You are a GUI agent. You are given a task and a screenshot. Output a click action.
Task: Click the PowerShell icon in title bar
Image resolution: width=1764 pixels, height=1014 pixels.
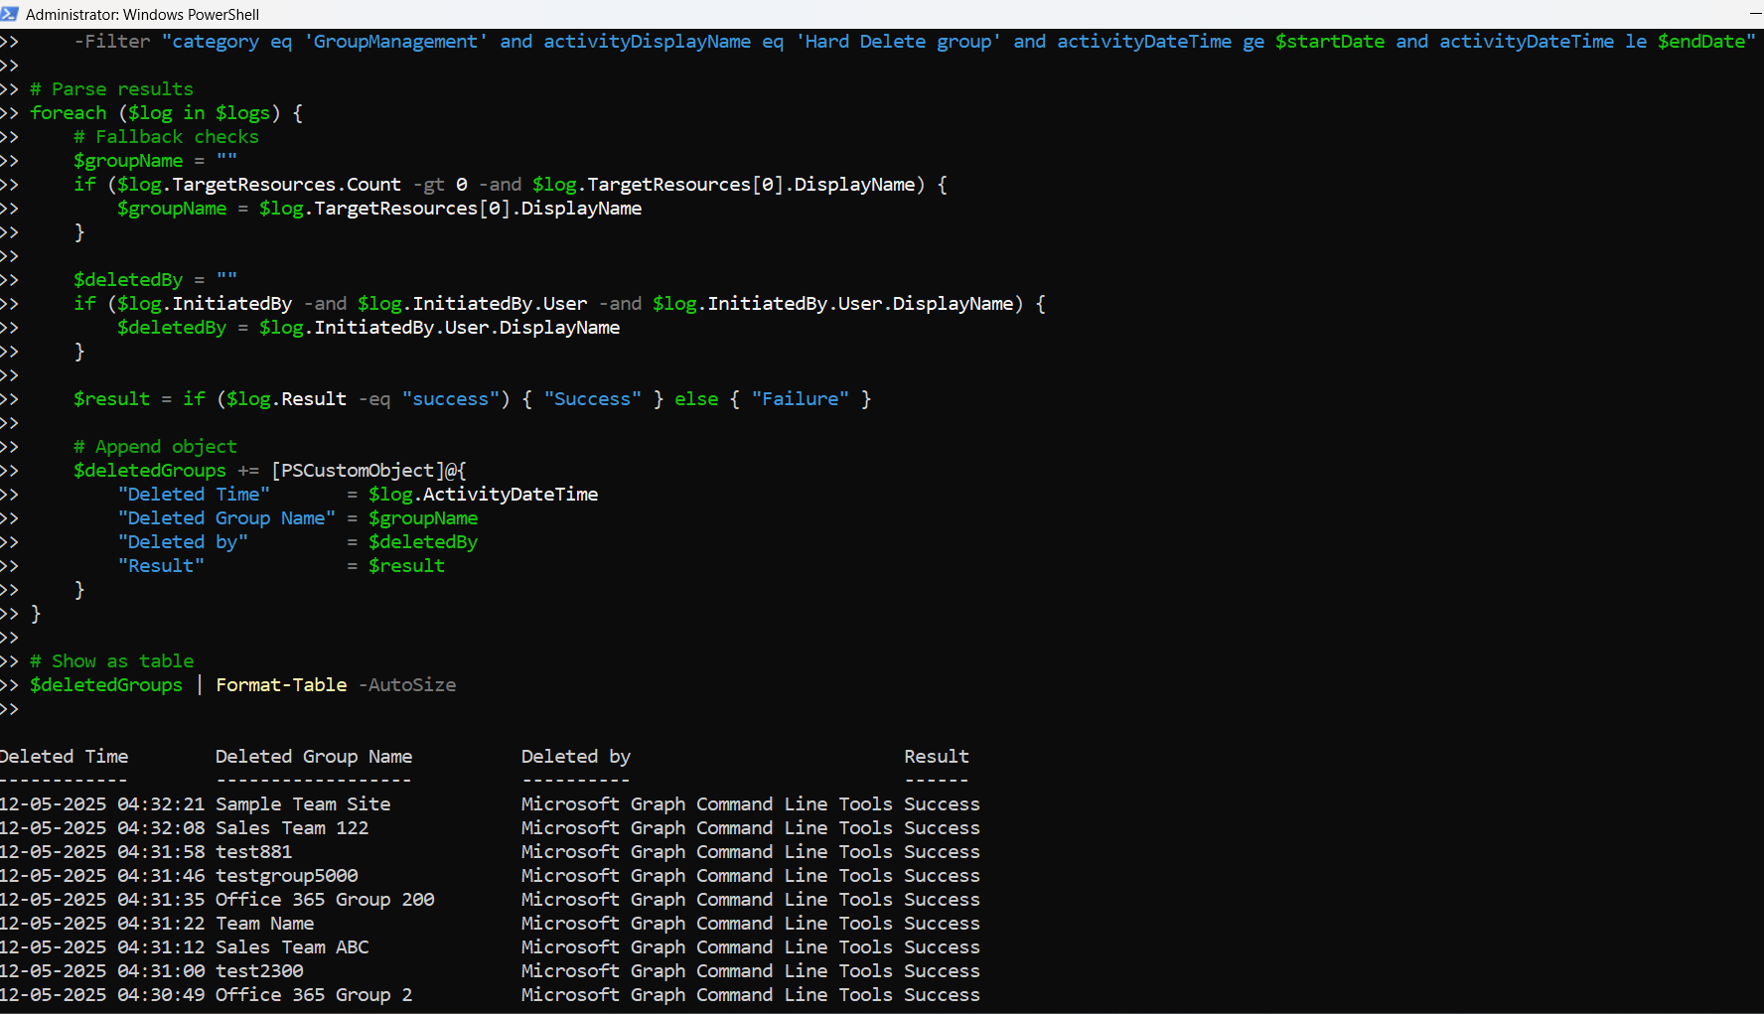pyautogui.click(x=10, y=14)
